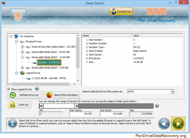The height and width of the screenshot is (138, 190).
Task: Click the '3. Partition Type :' row name
Action: pyautogui.click(x=95, y=47)
